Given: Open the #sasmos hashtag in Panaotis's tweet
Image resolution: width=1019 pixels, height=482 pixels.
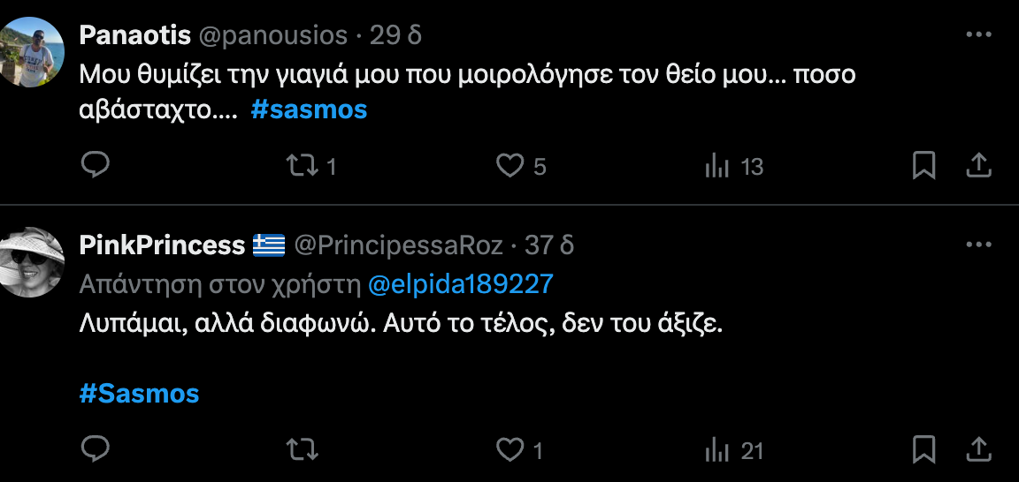Looking at the screenshot, I should tap(309, 110).
